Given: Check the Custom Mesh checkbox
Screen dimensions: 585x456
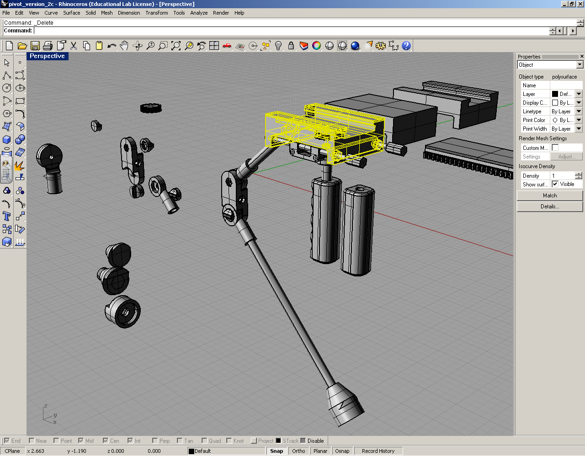Looking at the screenshot, I should click(x=555, y=148).
